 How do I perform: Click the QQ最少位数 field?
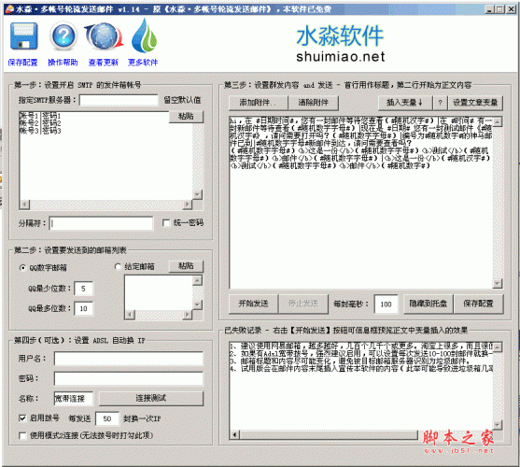[x=83, y=289]
